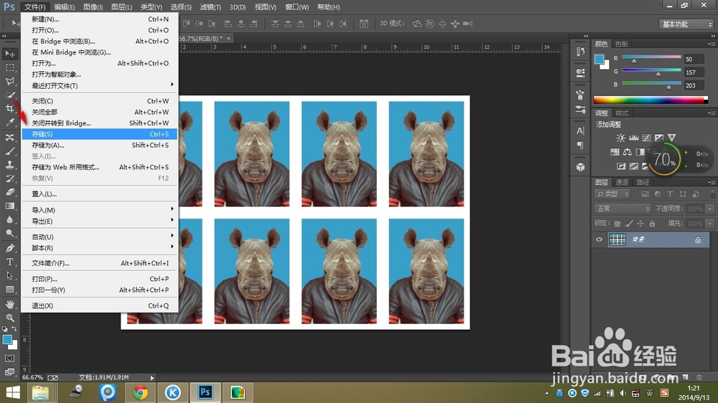Toggle Quick Mask mode icon

pyautogui.click(x=9, y=358)
